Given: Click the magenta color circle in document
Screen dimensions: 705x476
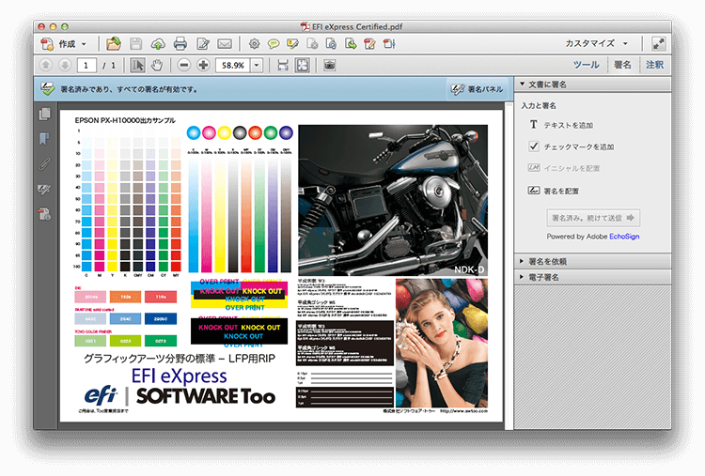Looking at the screenshot, I should point(209,132).
